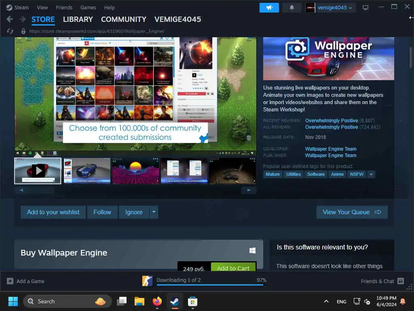Open the vemige4045 account dropdown
This screenshot has height=311, width=414.
coord(335,8)
